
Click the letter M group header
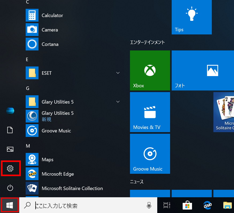point(28,146)
